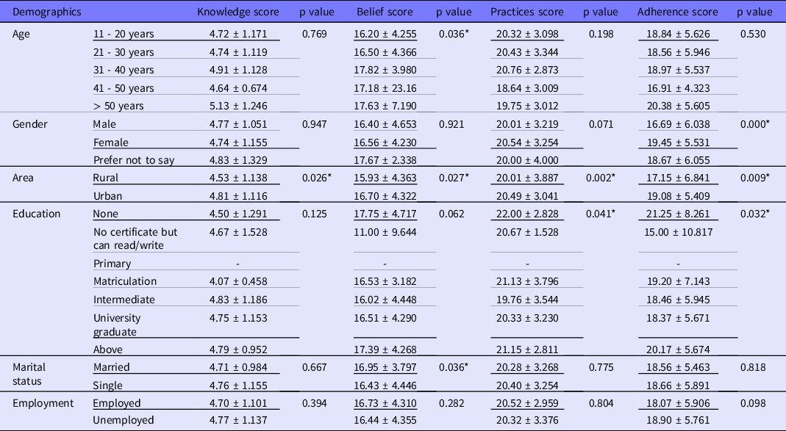
Task: Select the 0.026* p value cell
Action: (x=319, y=178)
